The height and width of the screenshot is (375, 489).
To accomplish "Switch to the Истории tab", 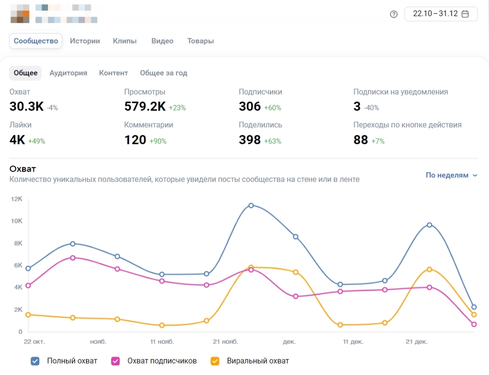I will click(85, 41).
